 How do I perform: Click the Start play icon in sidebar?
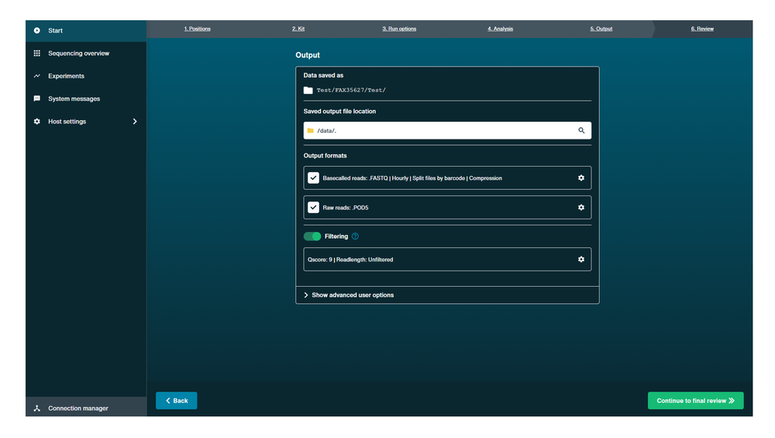coord(37,31)
